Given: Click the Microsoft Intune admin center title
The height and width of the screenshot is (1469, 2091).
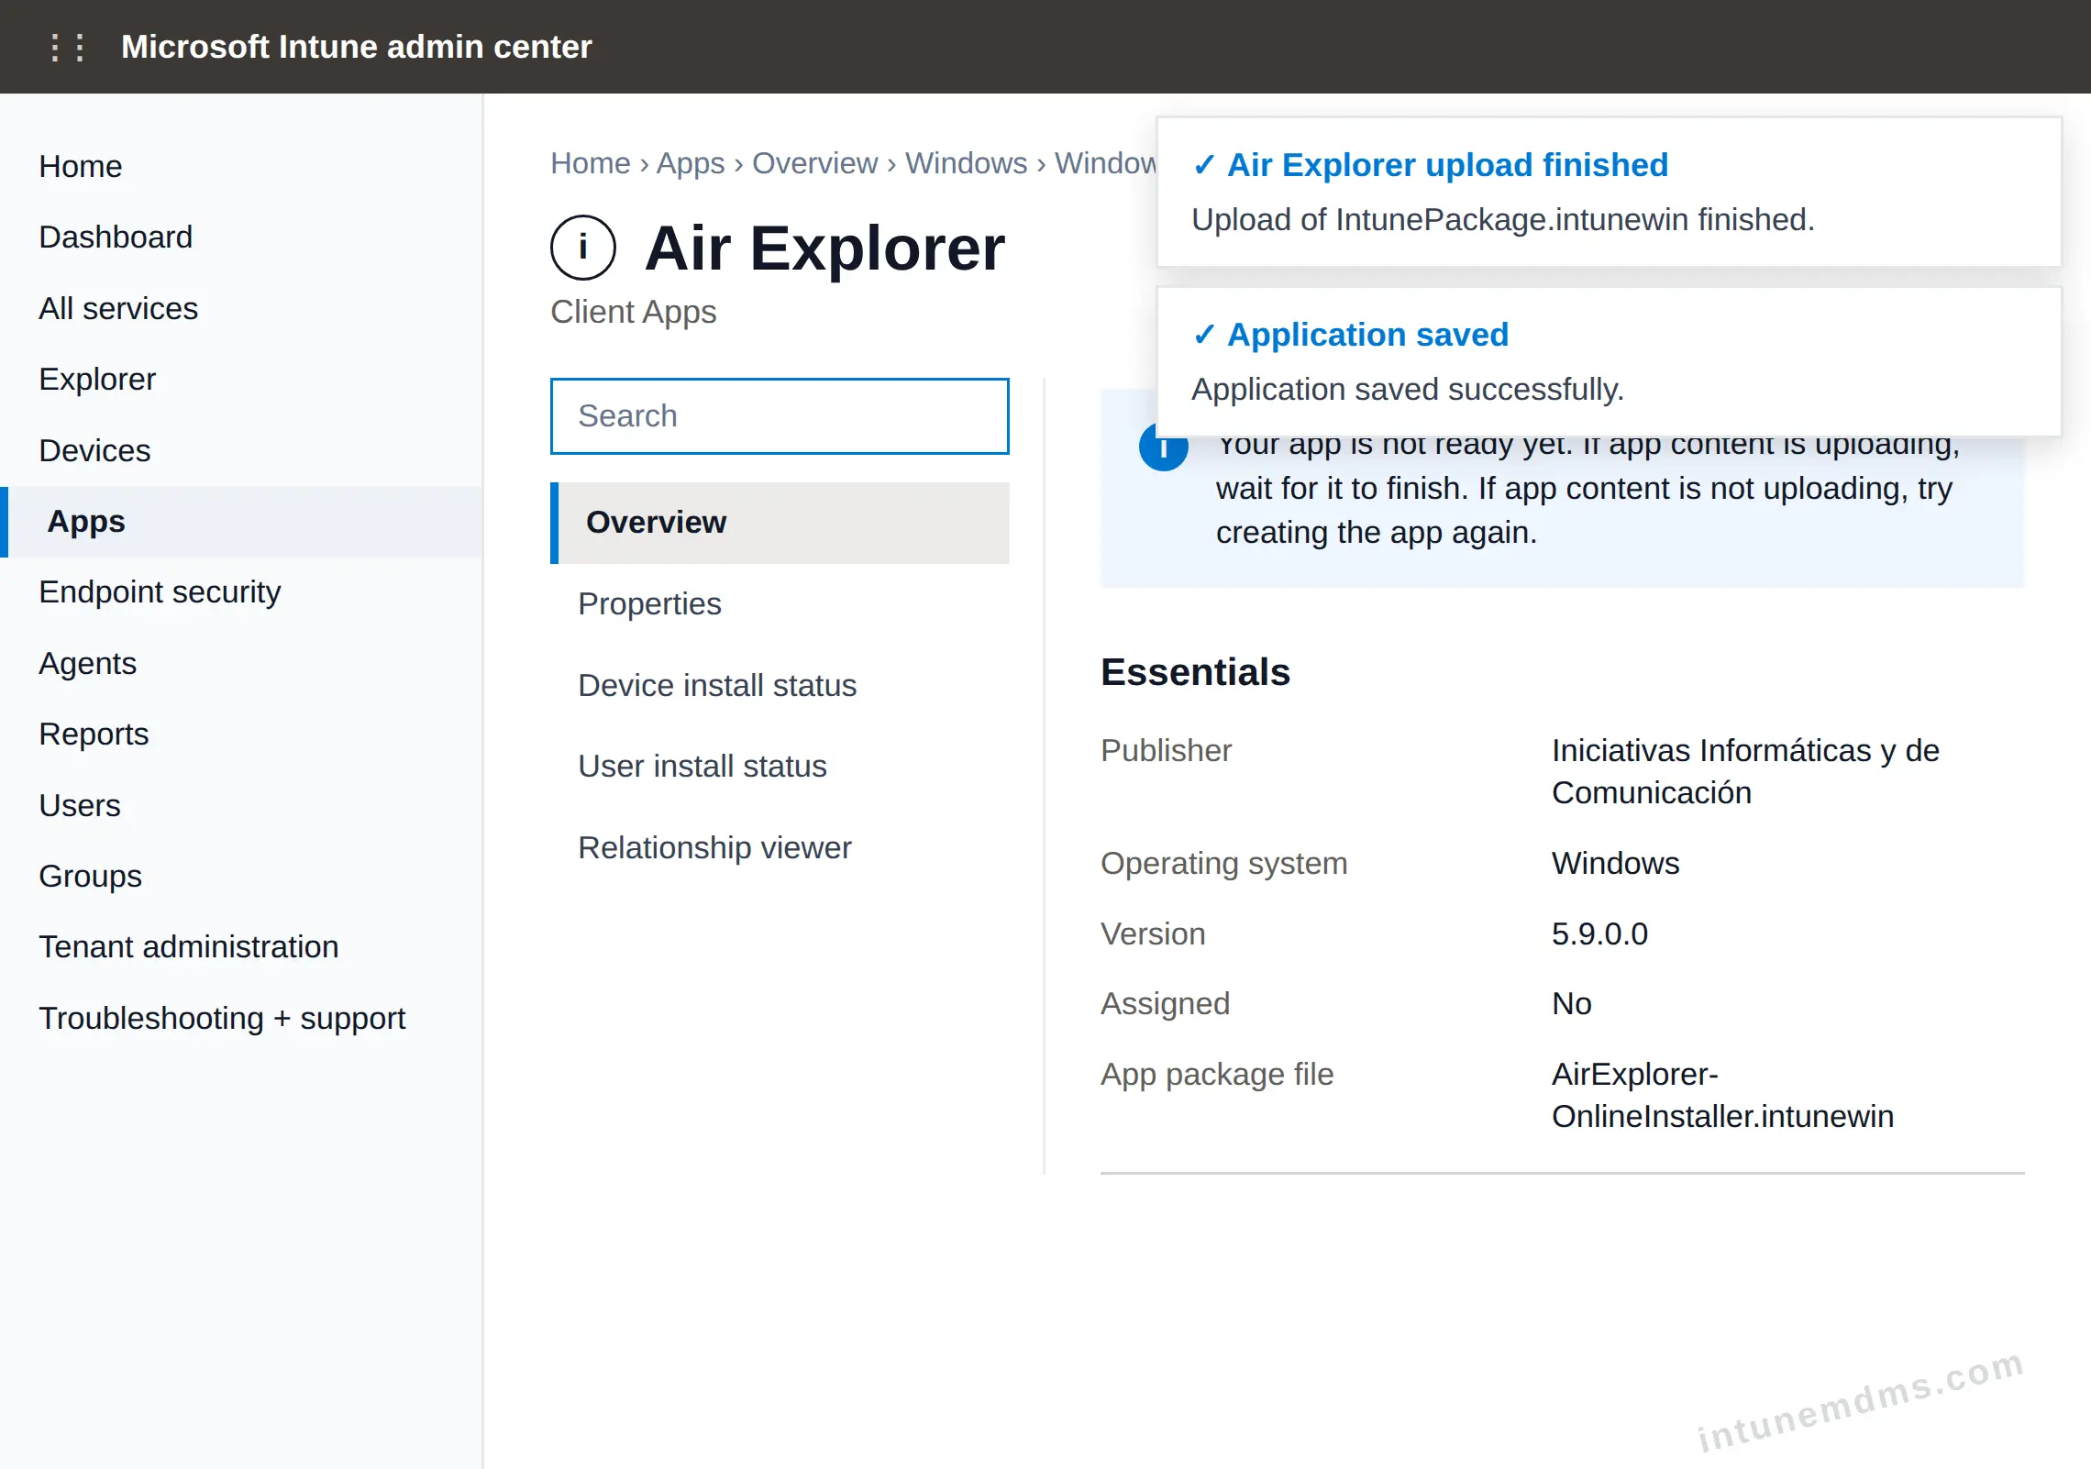Looking at the screenshot, I should (x=356, y=47).
